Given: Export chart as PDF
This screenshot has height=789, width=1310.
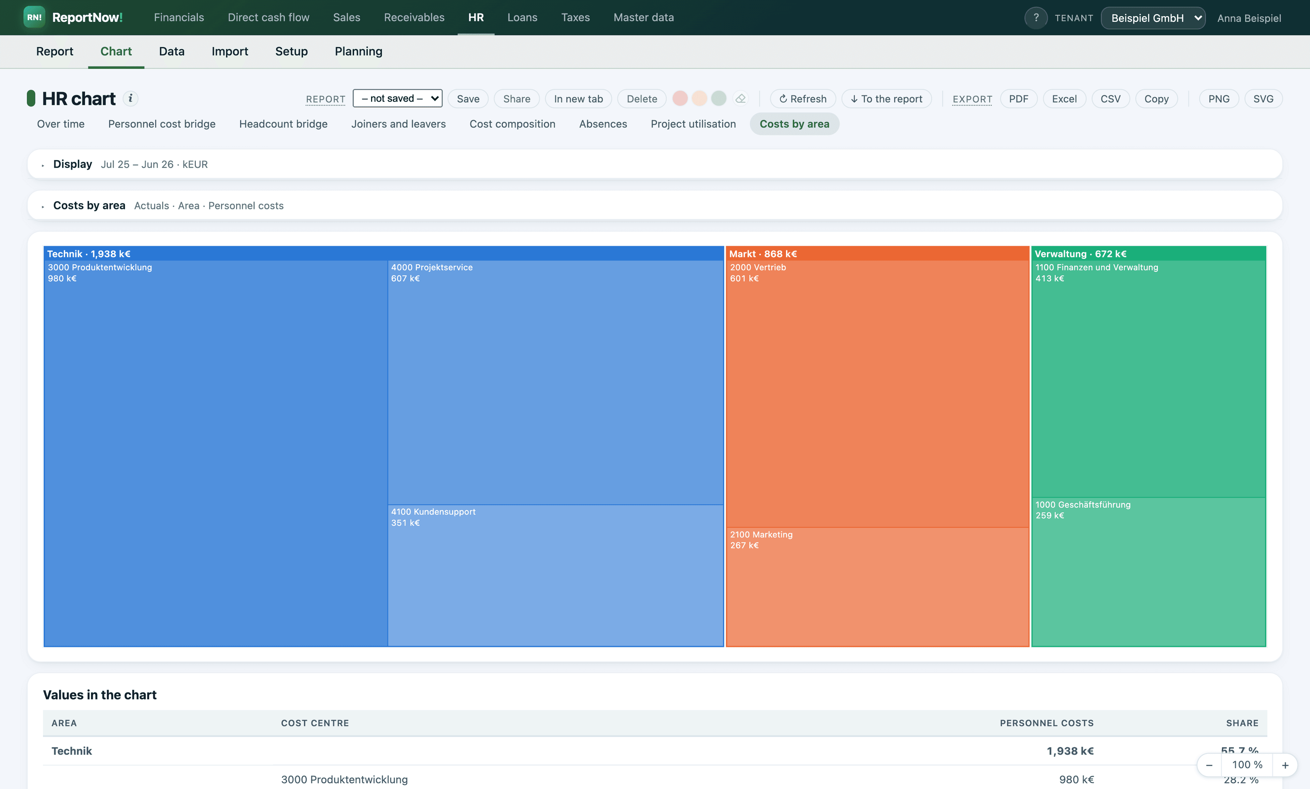Looking at the screenshot, I should pyautogui.click(x=1019, y=98).
